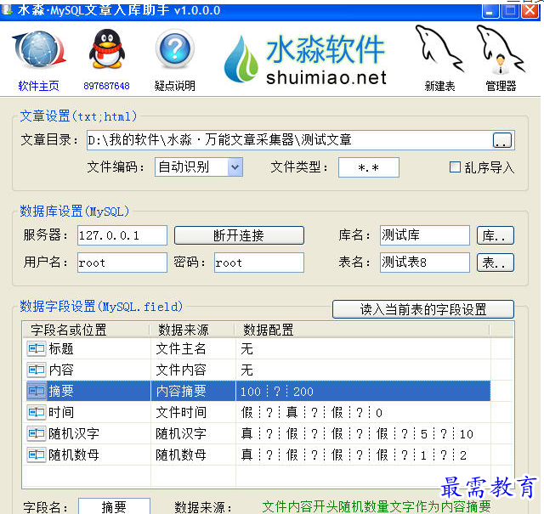Click the 库.. browse database button
Viewport: 544px width, 514px height.
(x=495, y=235)
